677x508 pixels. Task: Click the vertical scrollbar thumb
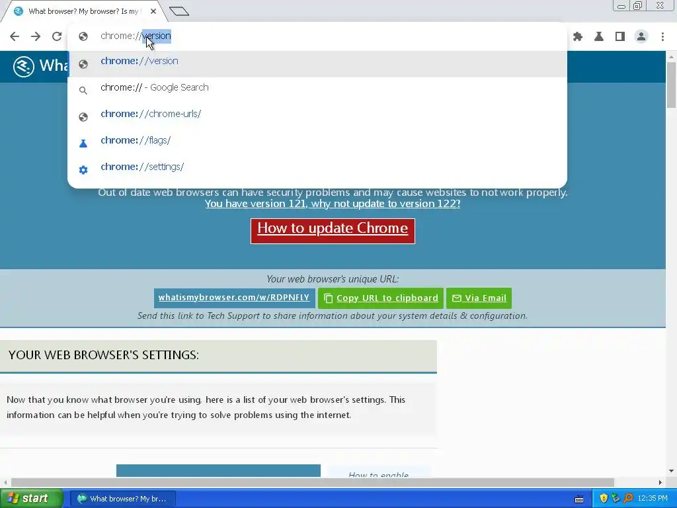(x=671, y=85)
